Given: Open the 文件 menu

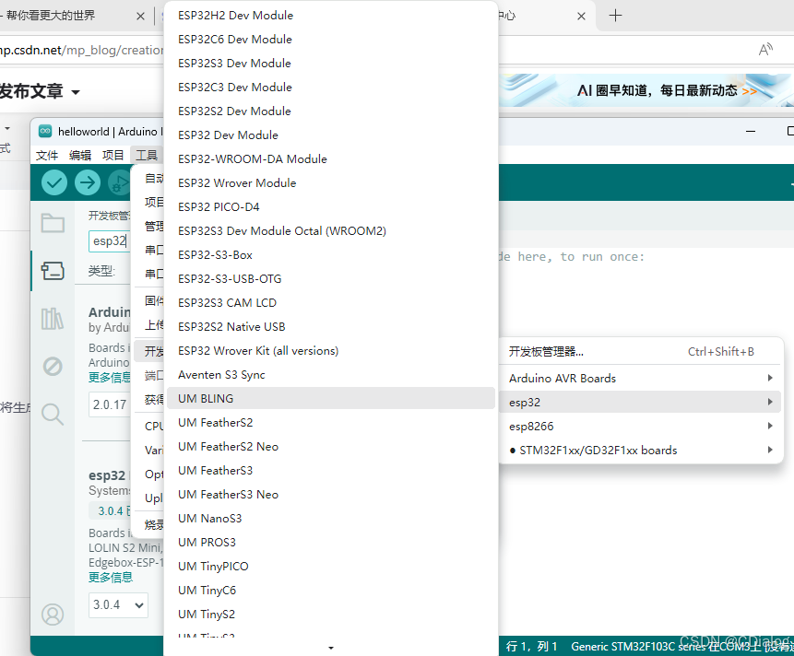Looking at the screenshot, I should [47, 156].
